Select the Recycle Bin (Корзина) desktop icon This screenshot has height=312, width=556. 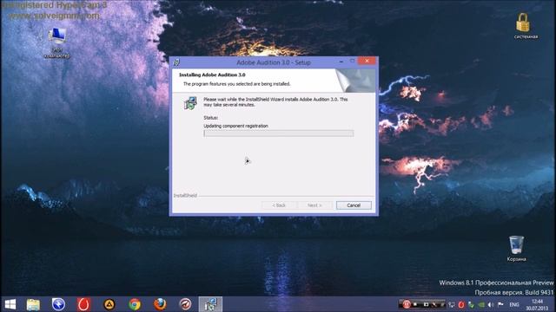point(516,249)
